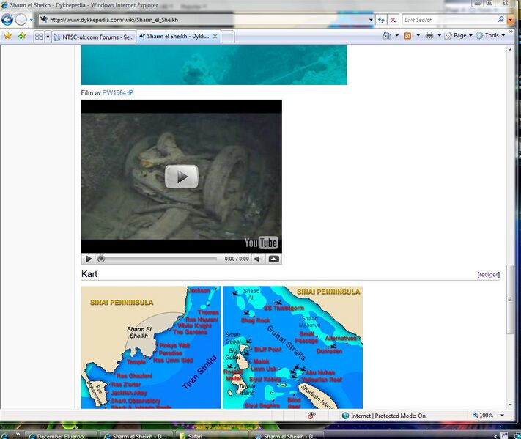Image resolution: width=521 pixels, height=439 pixels.
Task: Click the RSS feeds icon
Action: pos(407,35)
